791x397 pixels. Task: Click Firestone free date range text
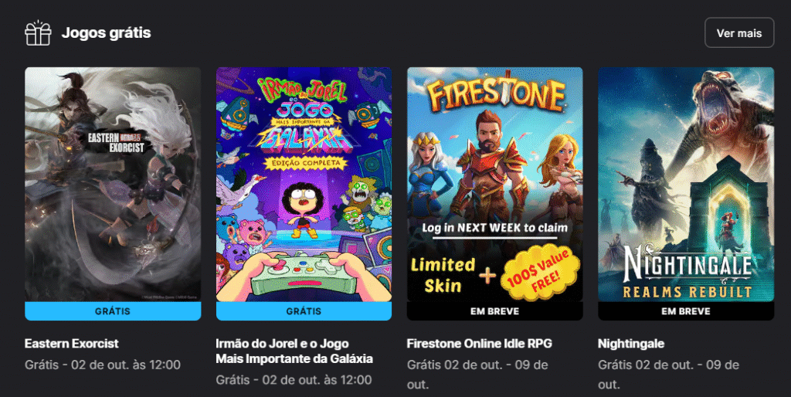[477, 375]
